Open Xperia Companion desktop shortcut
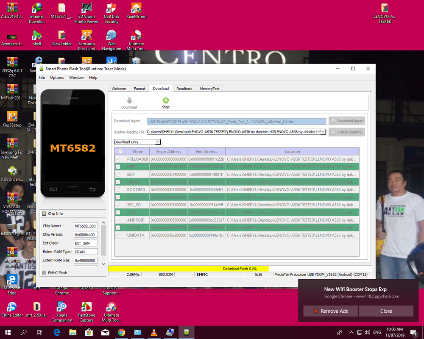424x339 pixels. tap(61, 312)
